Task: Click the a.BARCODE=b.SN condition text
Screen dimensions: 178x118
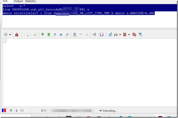Action: pos(140,13)
